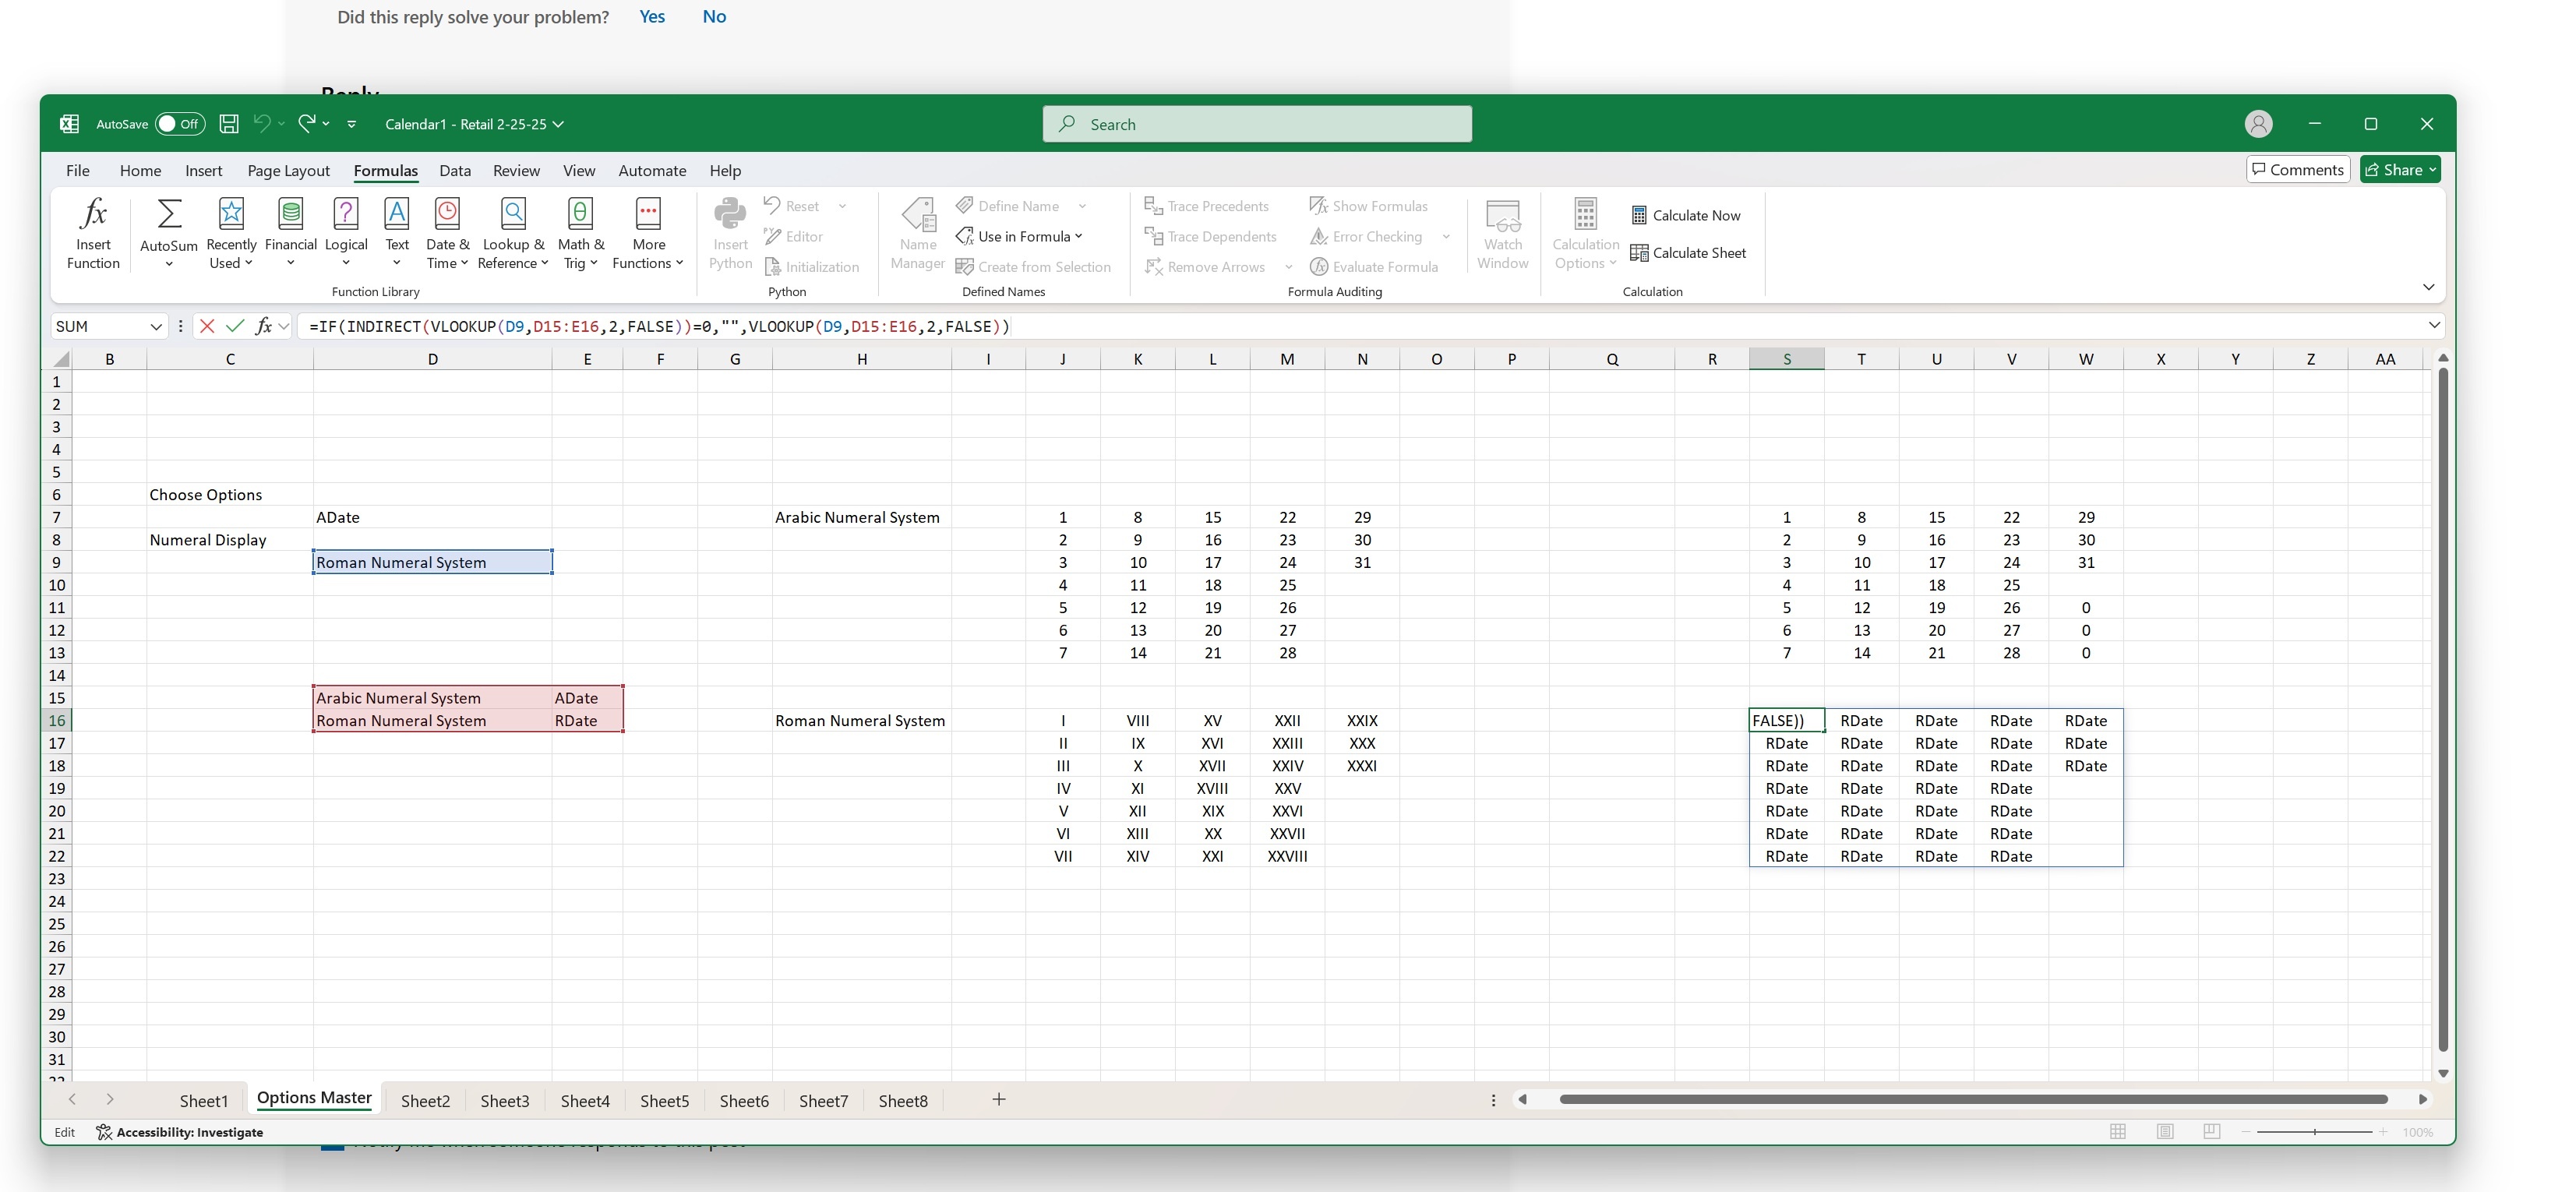Open the Insert Function dialog

click(x=93, y=233)
